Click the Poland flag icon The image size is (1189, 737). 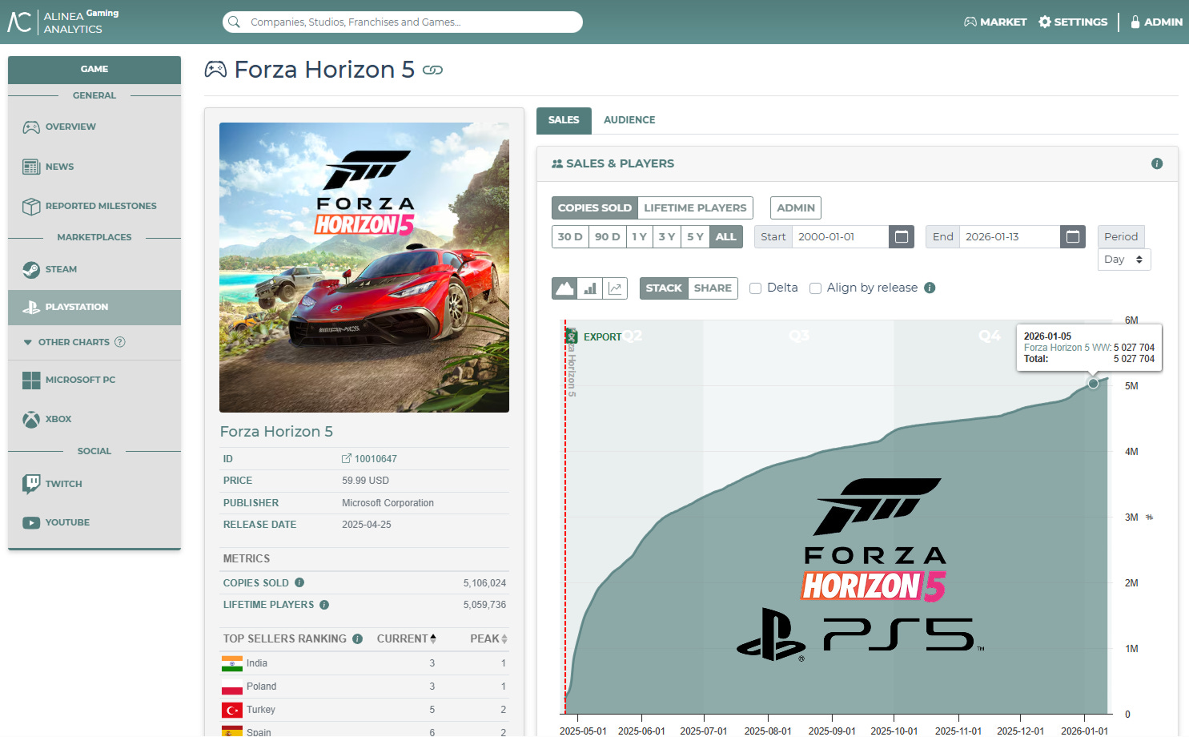[x=232, y=687]
